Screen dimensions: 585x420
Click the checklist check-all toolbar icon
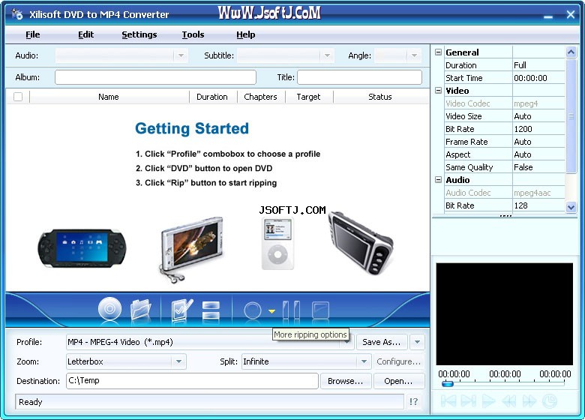coord(181,310)
